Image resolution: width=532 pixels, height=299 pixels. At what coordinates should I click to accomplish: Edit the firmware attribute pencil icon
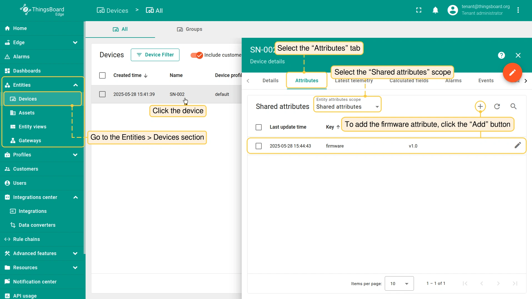click(x=517, y=145)
